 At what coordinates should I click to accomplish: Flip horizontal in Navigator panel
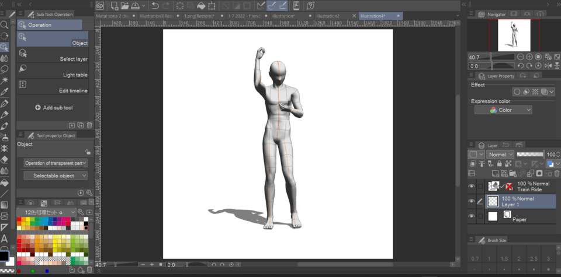point(548,66)
